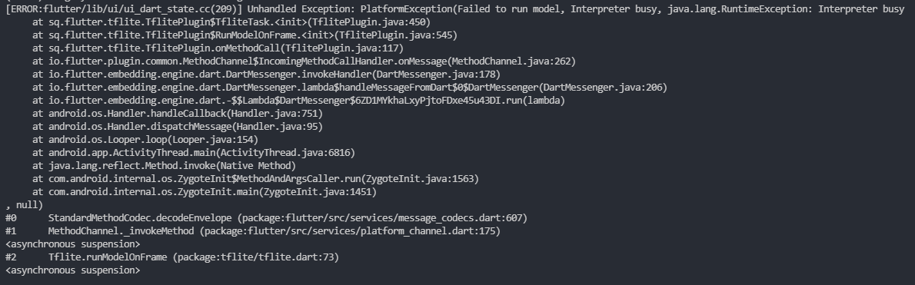Click the ZygoteInit.java:1563 reference
Image resolution: width=915 pixels, height=285 pixels.
coord(420,179)
